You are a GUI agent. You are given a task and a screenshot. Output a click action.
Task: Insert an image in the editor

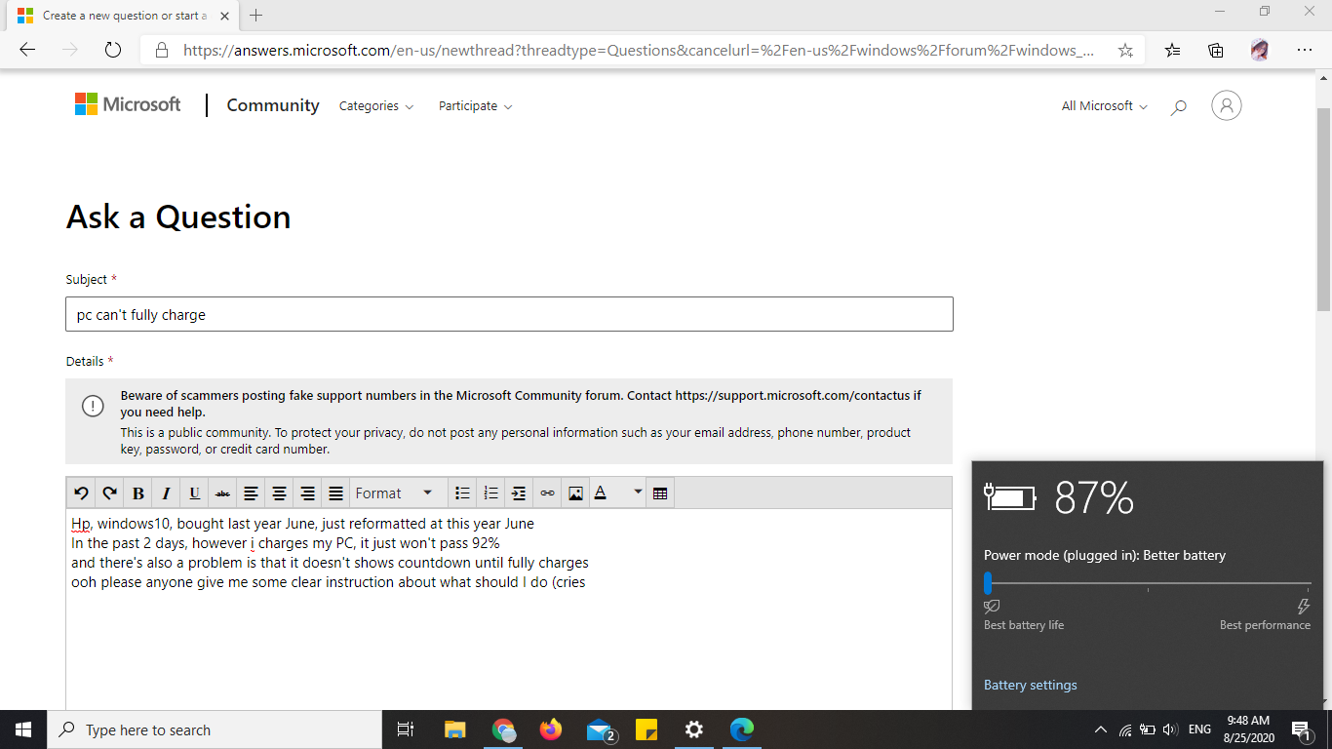pyautogui.click(x=575, y=493)
